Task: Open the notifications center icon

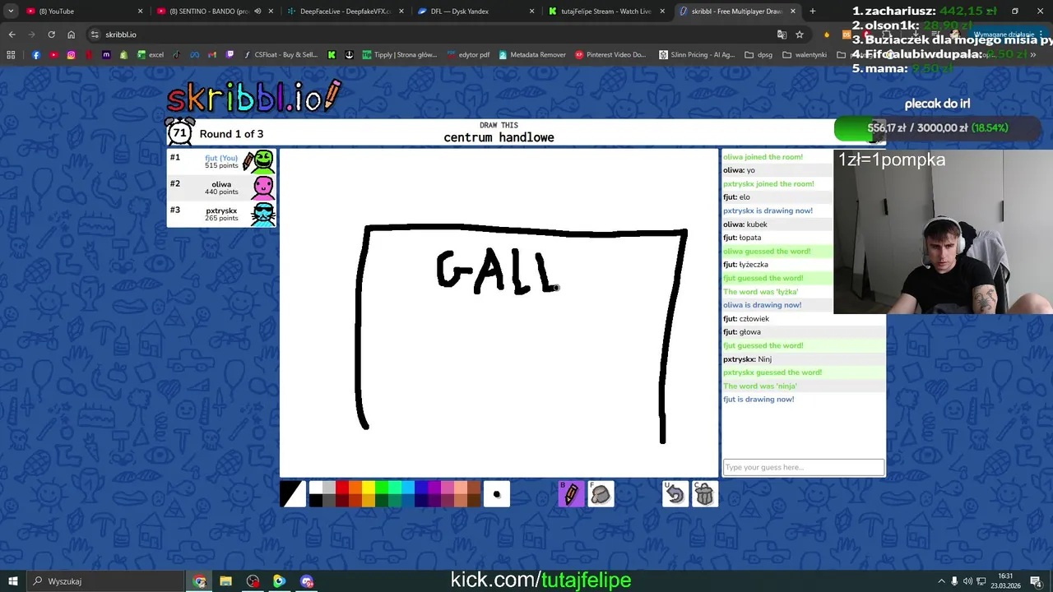Action: (x=1036, y=581)
